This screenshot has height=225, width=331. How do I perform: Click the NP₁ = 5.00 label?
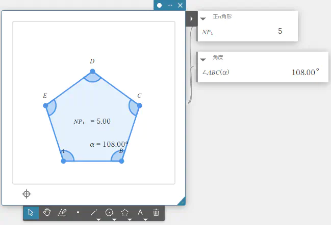pyautogui.click(x=92, y=121)
